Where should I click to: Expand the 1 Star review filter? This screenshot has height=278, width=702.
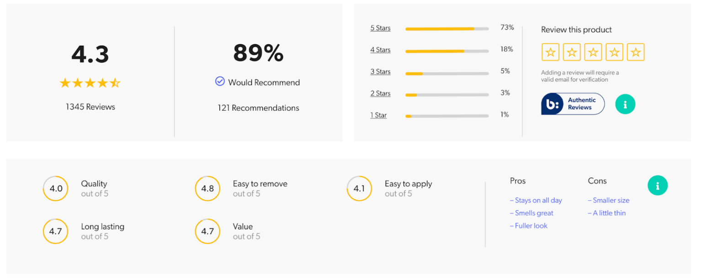[x=378, y=115]
